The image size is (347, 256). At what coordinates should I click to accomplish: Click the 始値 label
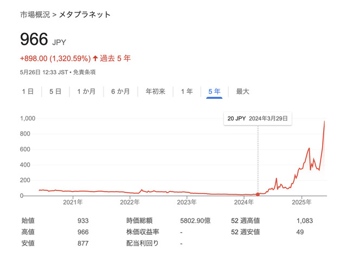coord(28,221)
